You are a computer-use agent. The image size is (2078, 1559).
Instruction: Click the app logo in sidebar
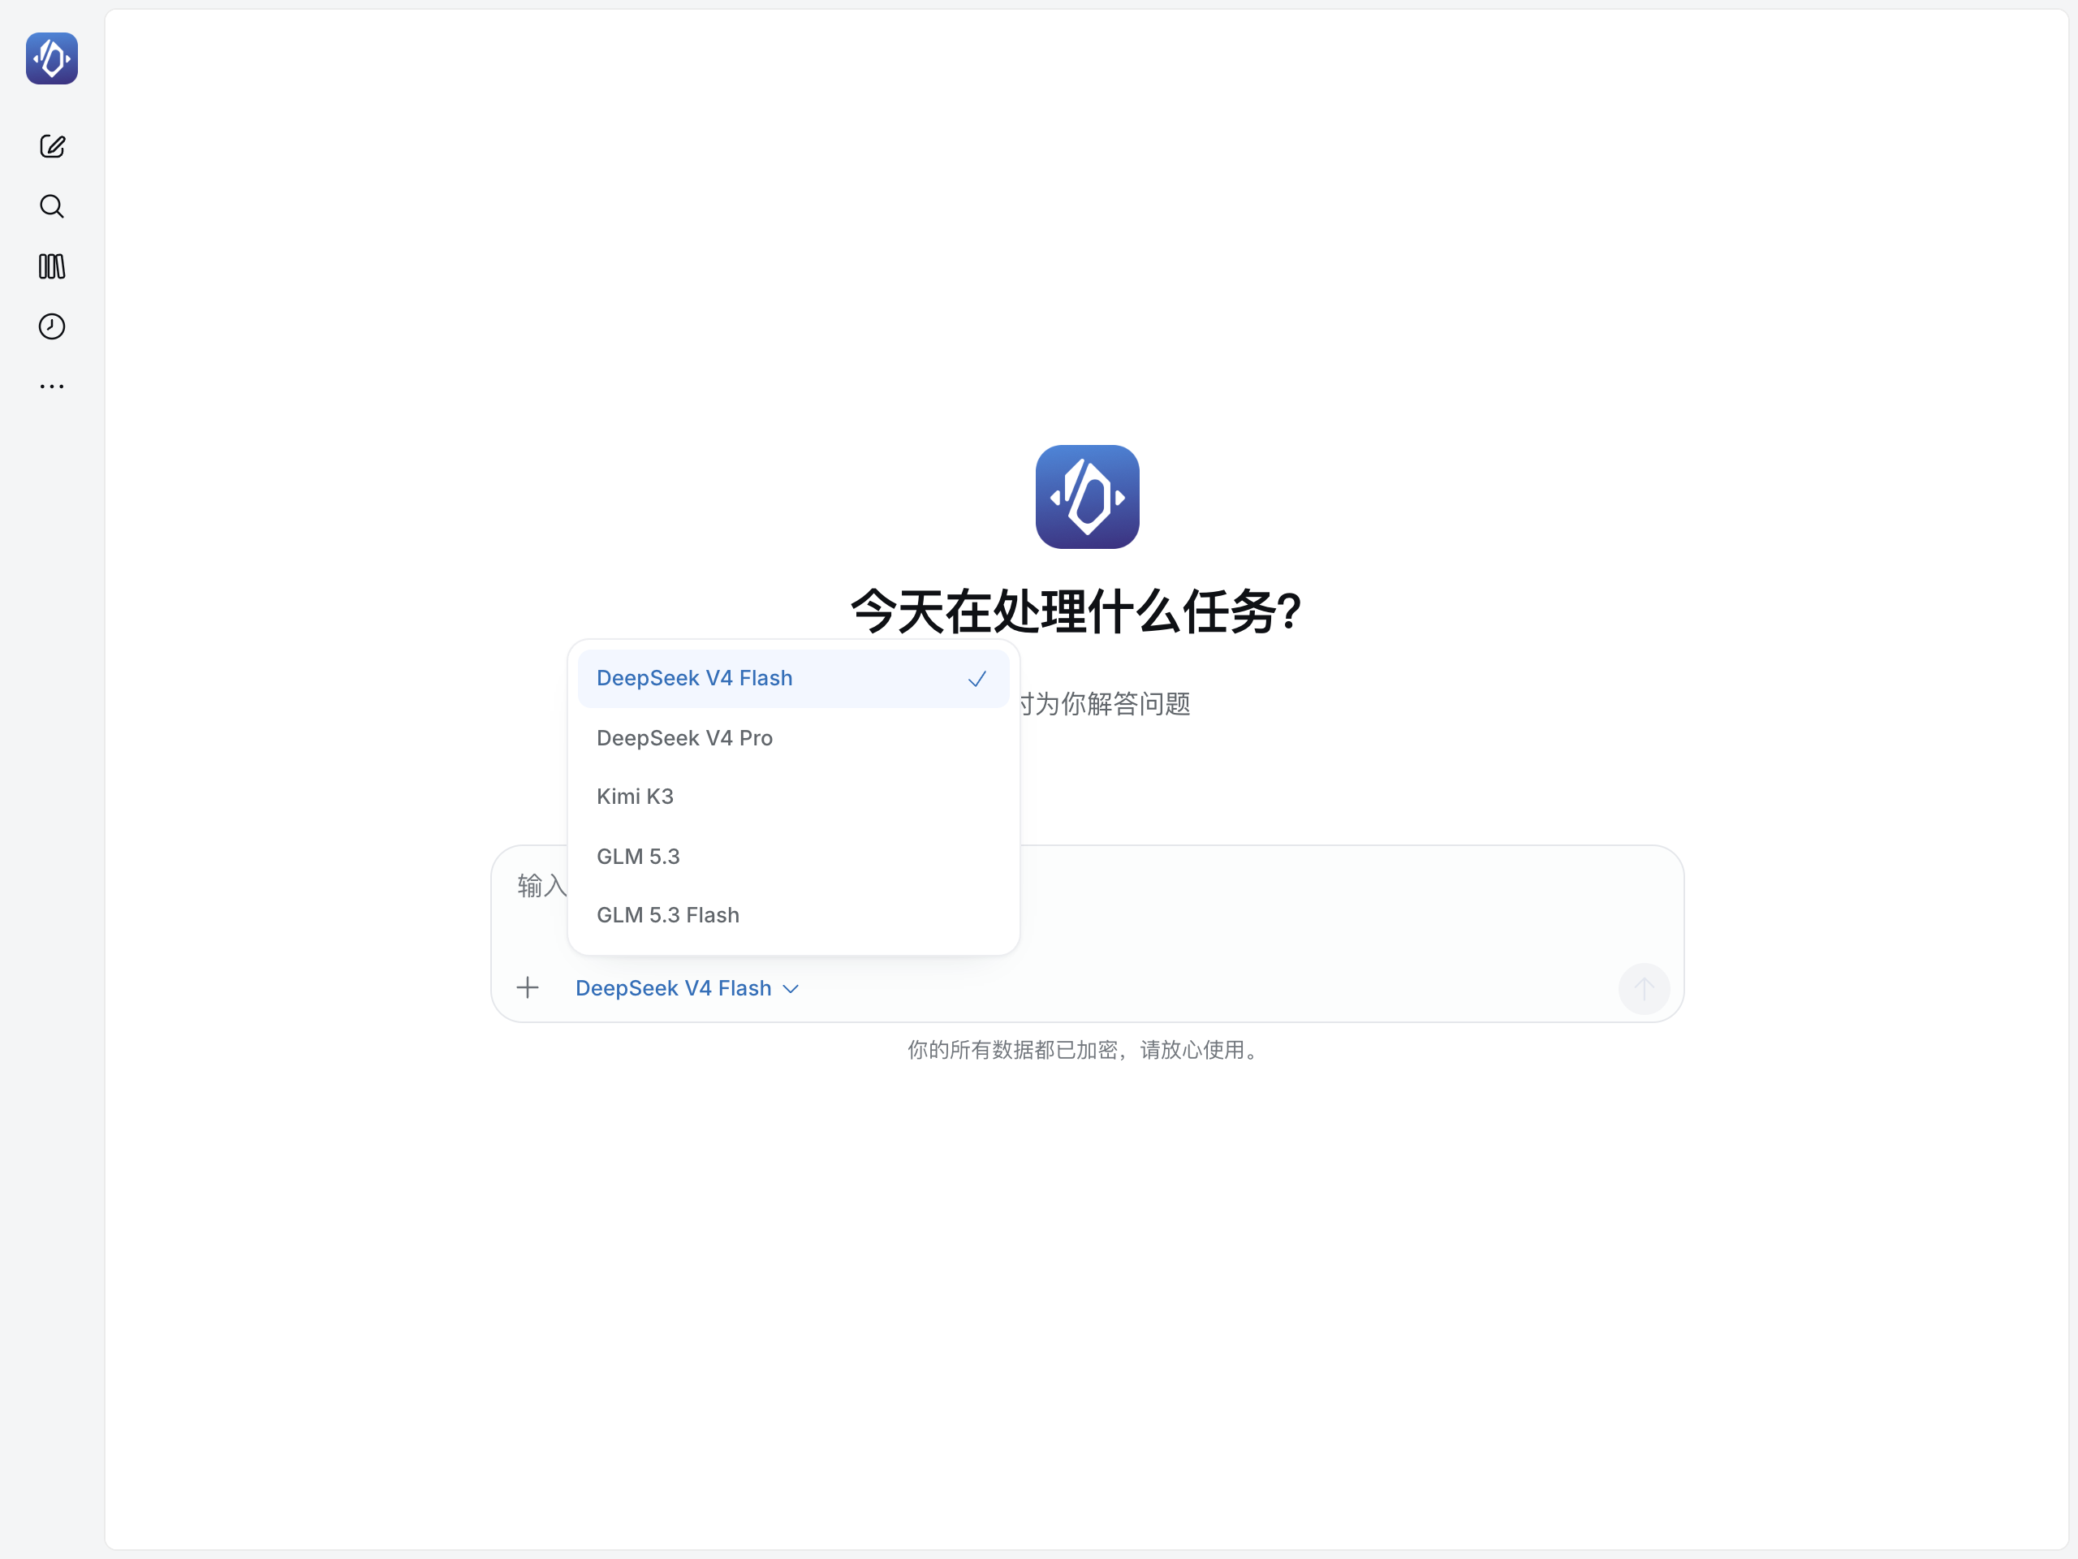point(52,58)
